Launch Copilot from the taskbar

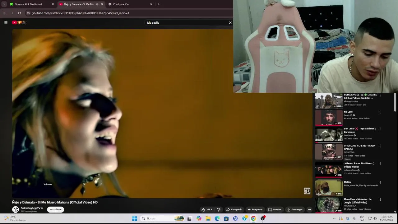[199, 218]
